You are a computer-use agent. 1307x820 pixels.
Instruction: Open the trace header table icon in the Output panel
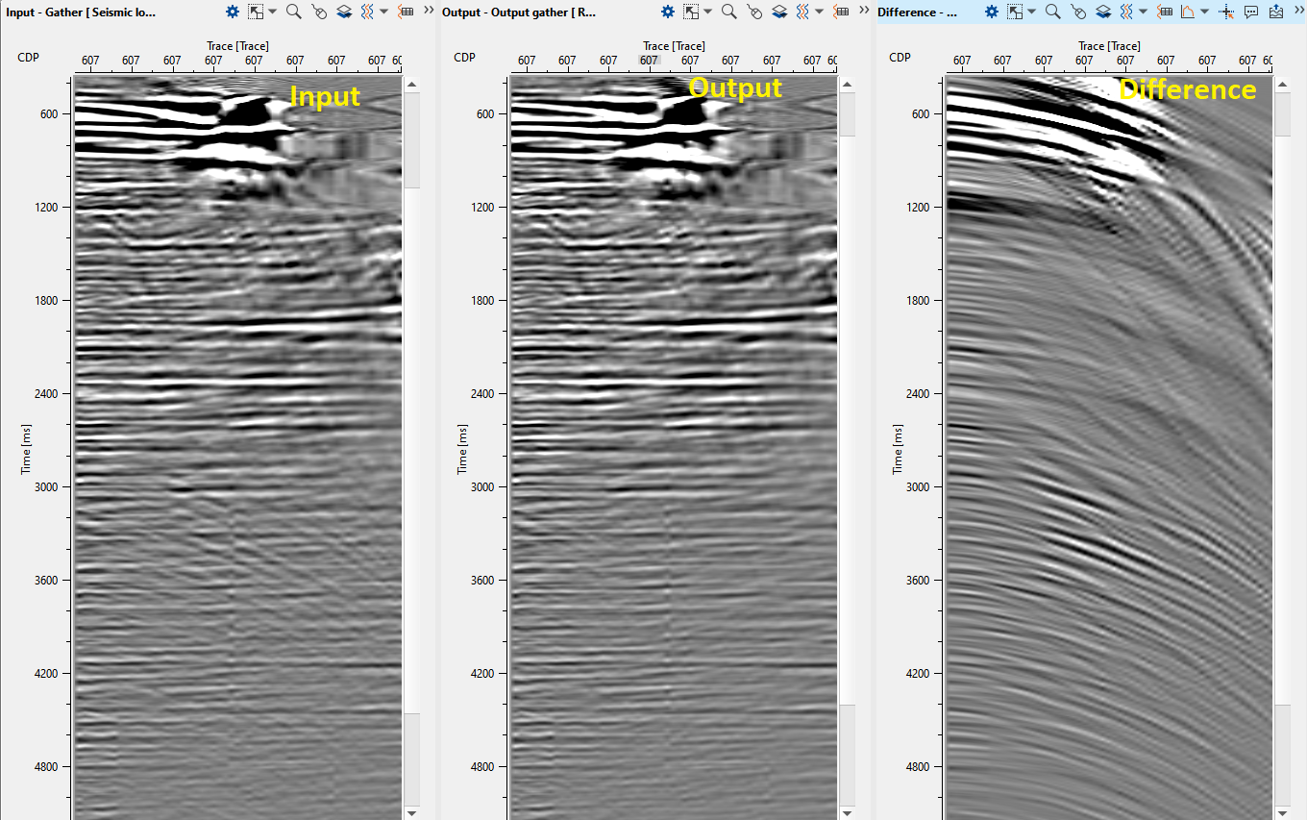click(841, 12)
